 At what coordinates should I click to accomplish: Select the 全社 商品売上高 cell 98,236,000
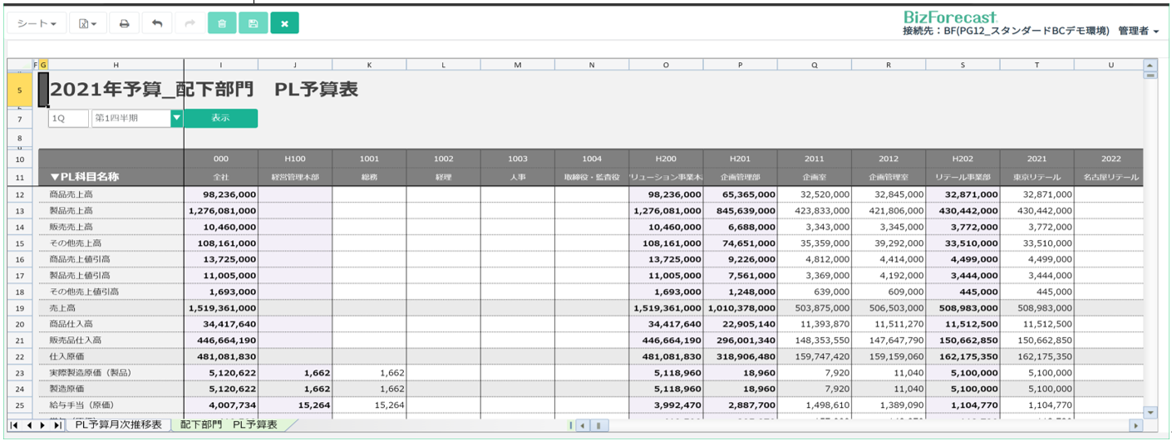[220, 194]
